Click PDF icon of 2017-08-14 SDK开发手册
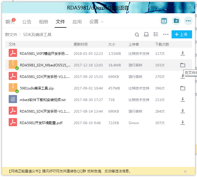Viewport: 197px width, 177px height. [13, 111]
